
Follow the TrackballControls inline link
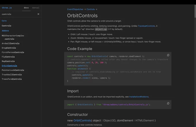146,26
